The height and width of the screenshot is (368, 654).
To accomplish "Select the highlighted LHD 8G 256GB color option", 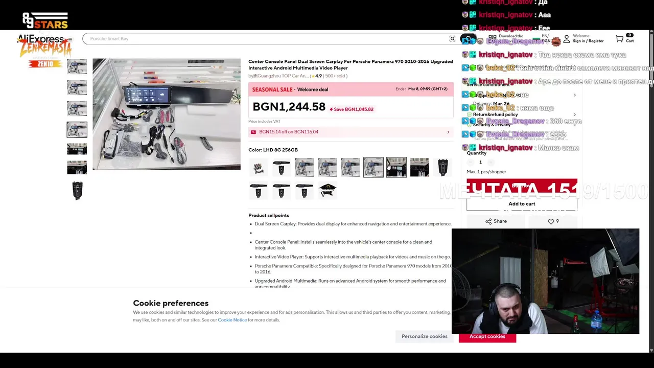I will coord(373,168).
